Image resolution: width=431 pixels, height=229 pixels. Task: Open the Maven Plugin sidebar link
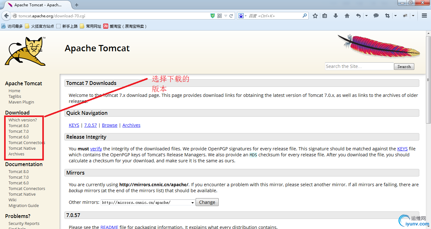(x=21, y=102)
